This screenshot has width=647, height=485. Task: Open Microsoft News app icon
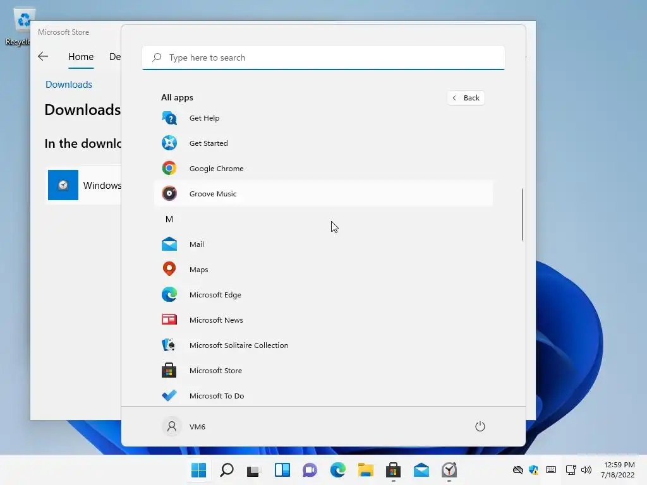point(169,320)
